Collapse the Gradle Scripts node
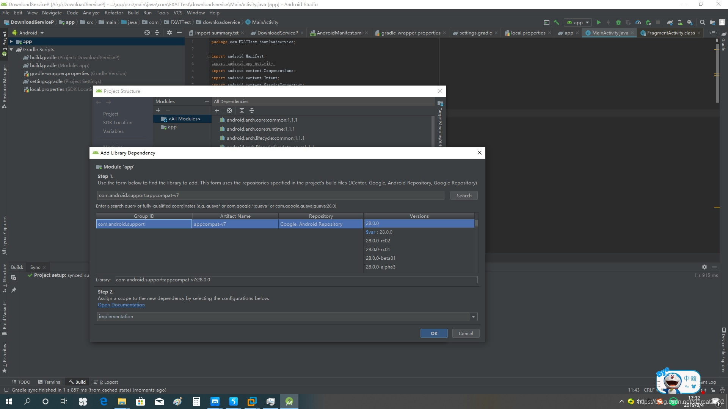This screenshot has height=409, width=728. [x=11, y=50]
